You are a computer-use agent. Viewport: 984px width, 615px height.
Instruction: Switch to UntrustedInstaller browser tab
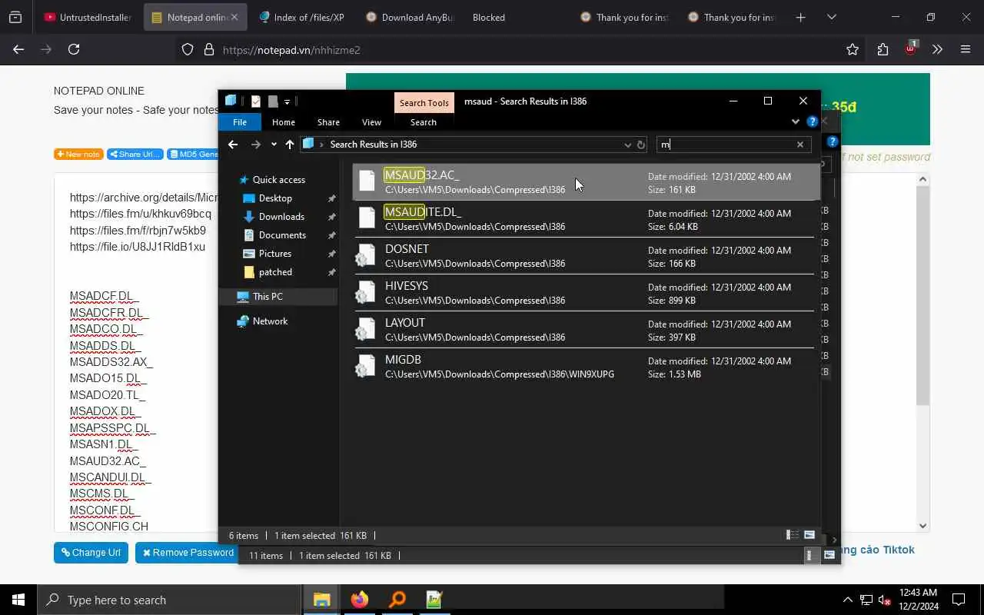[x=88, y=17]
